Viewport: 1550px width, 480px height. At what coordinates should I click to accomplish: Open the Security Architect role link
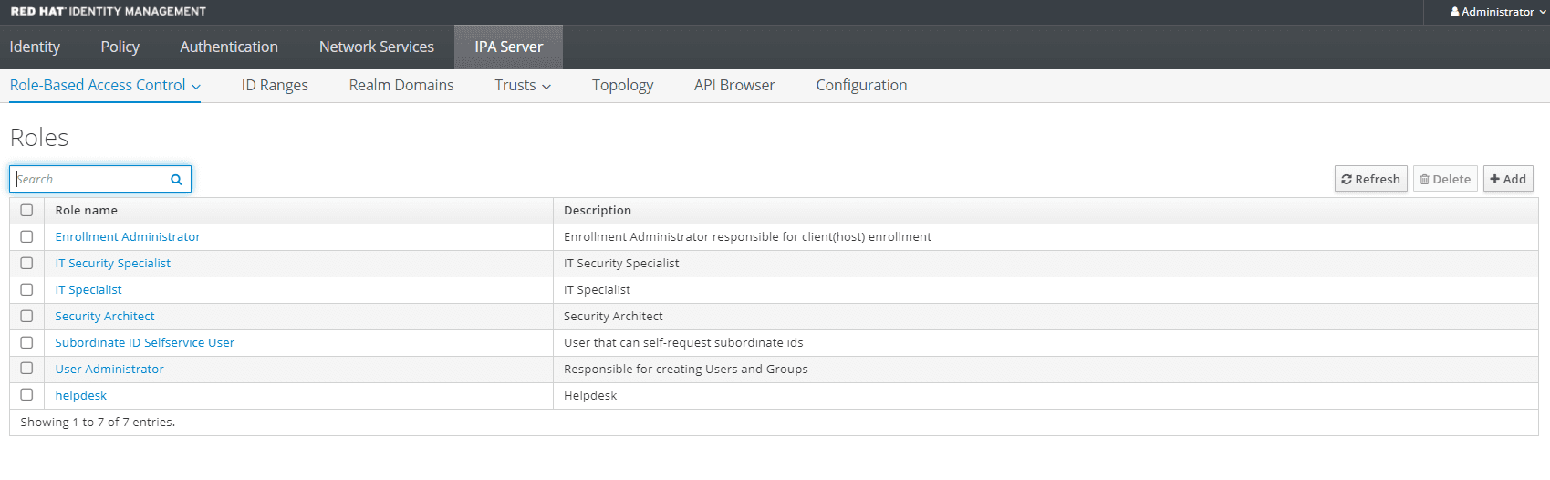pos(105,316)
